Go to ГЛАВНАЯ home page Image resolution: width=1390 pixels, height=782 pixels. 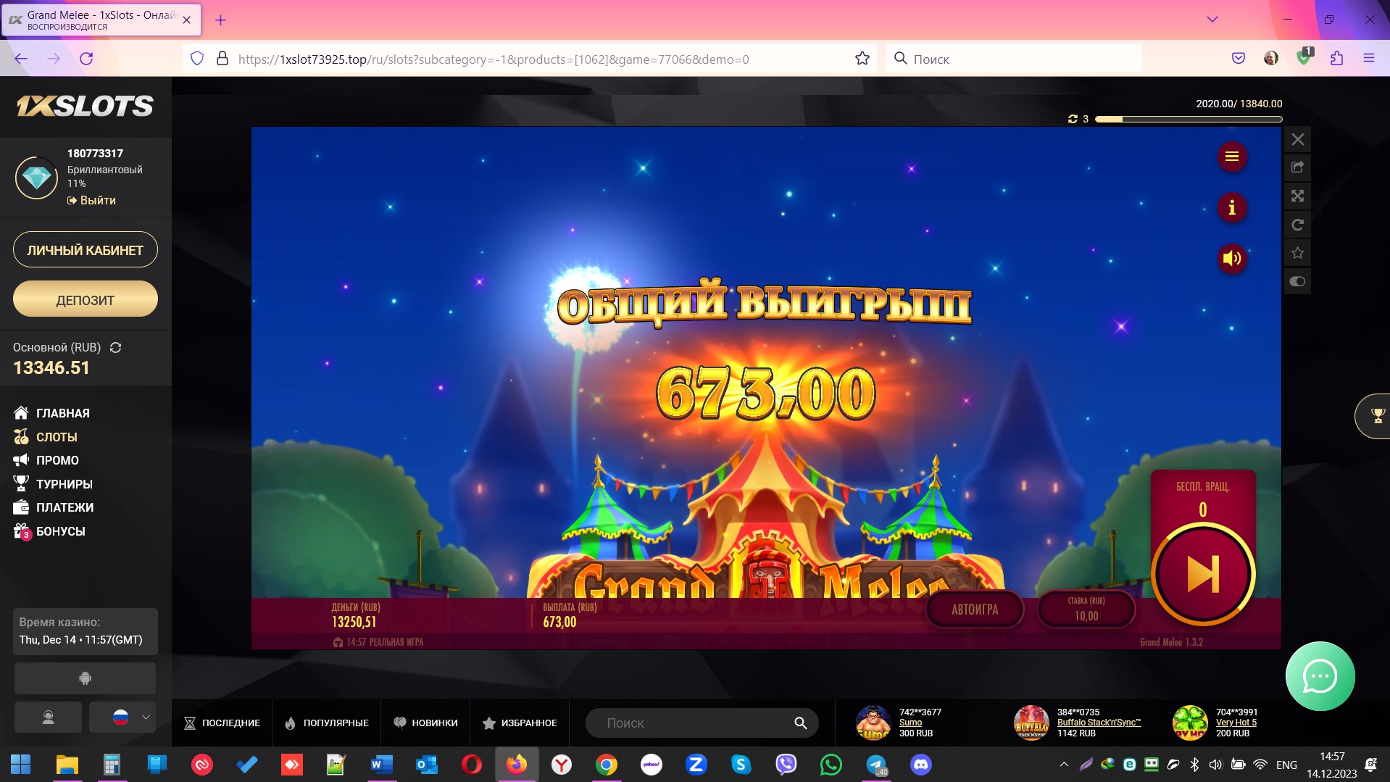pyautogui.click(x=51, y=413)
